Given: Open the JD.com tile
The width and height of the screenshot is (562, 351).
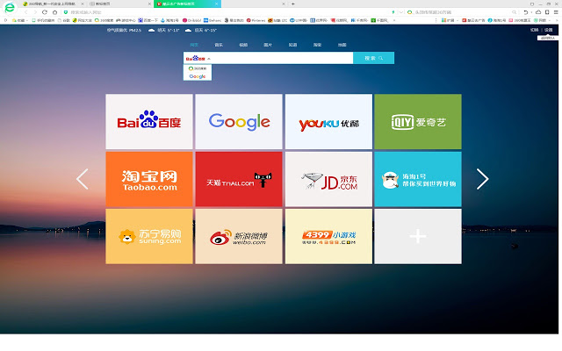Looking at the screenshot, I should [x=328, y=179].
